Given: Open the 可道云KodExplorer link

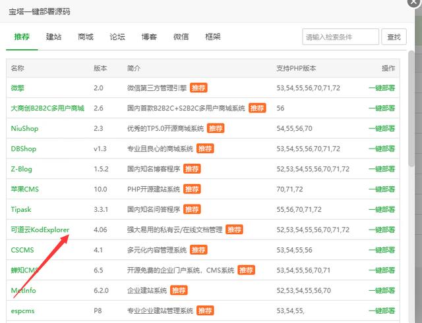Looking at the screenshot, I should click(40, 230).
